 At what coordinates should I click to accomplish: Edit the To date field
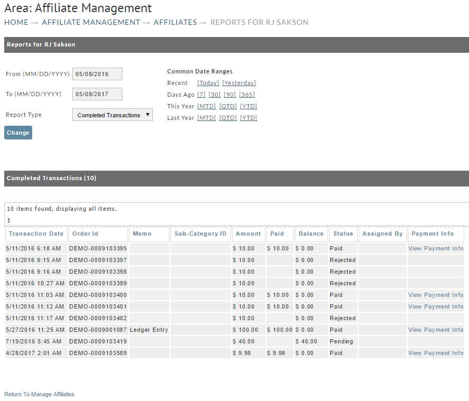pyautogui.click(x=97, y=94)
